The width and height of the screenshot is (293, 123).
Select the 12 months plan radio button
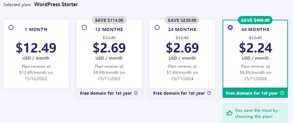(84, 28)
